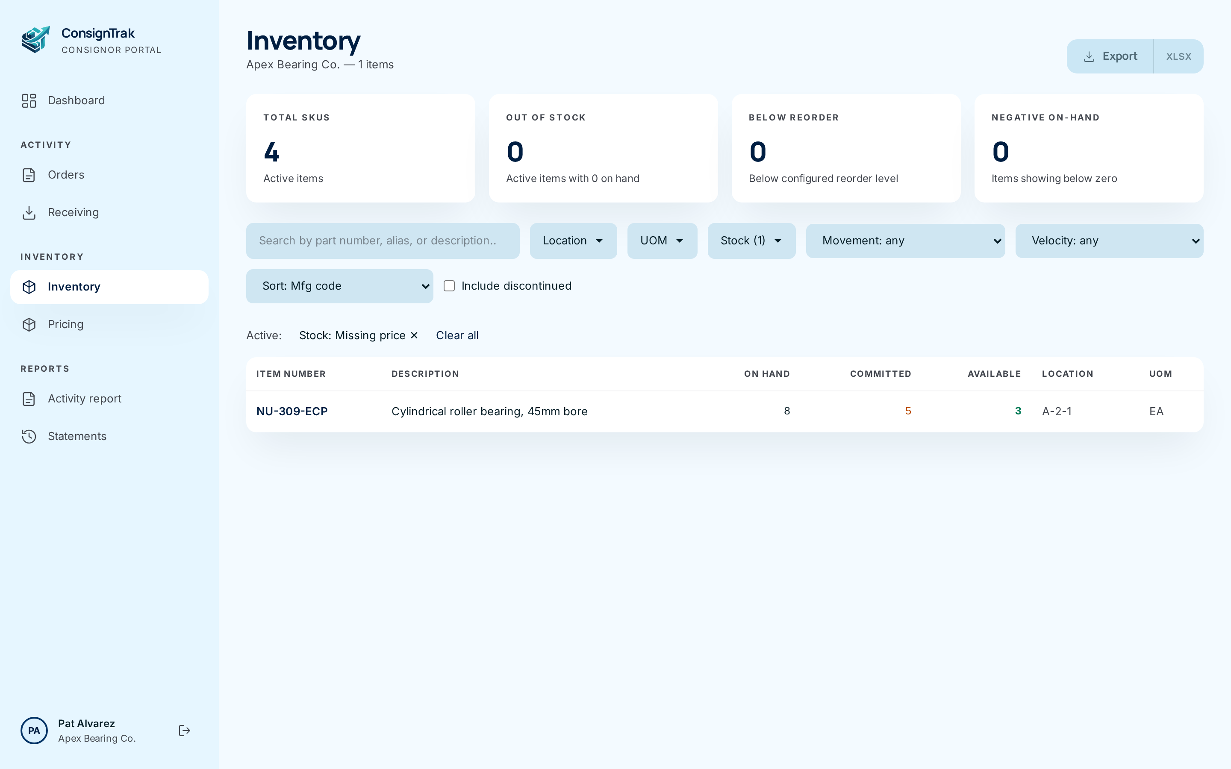Click the Pricing cube icon
This screenshot has height=769, width=1231.
29,325
